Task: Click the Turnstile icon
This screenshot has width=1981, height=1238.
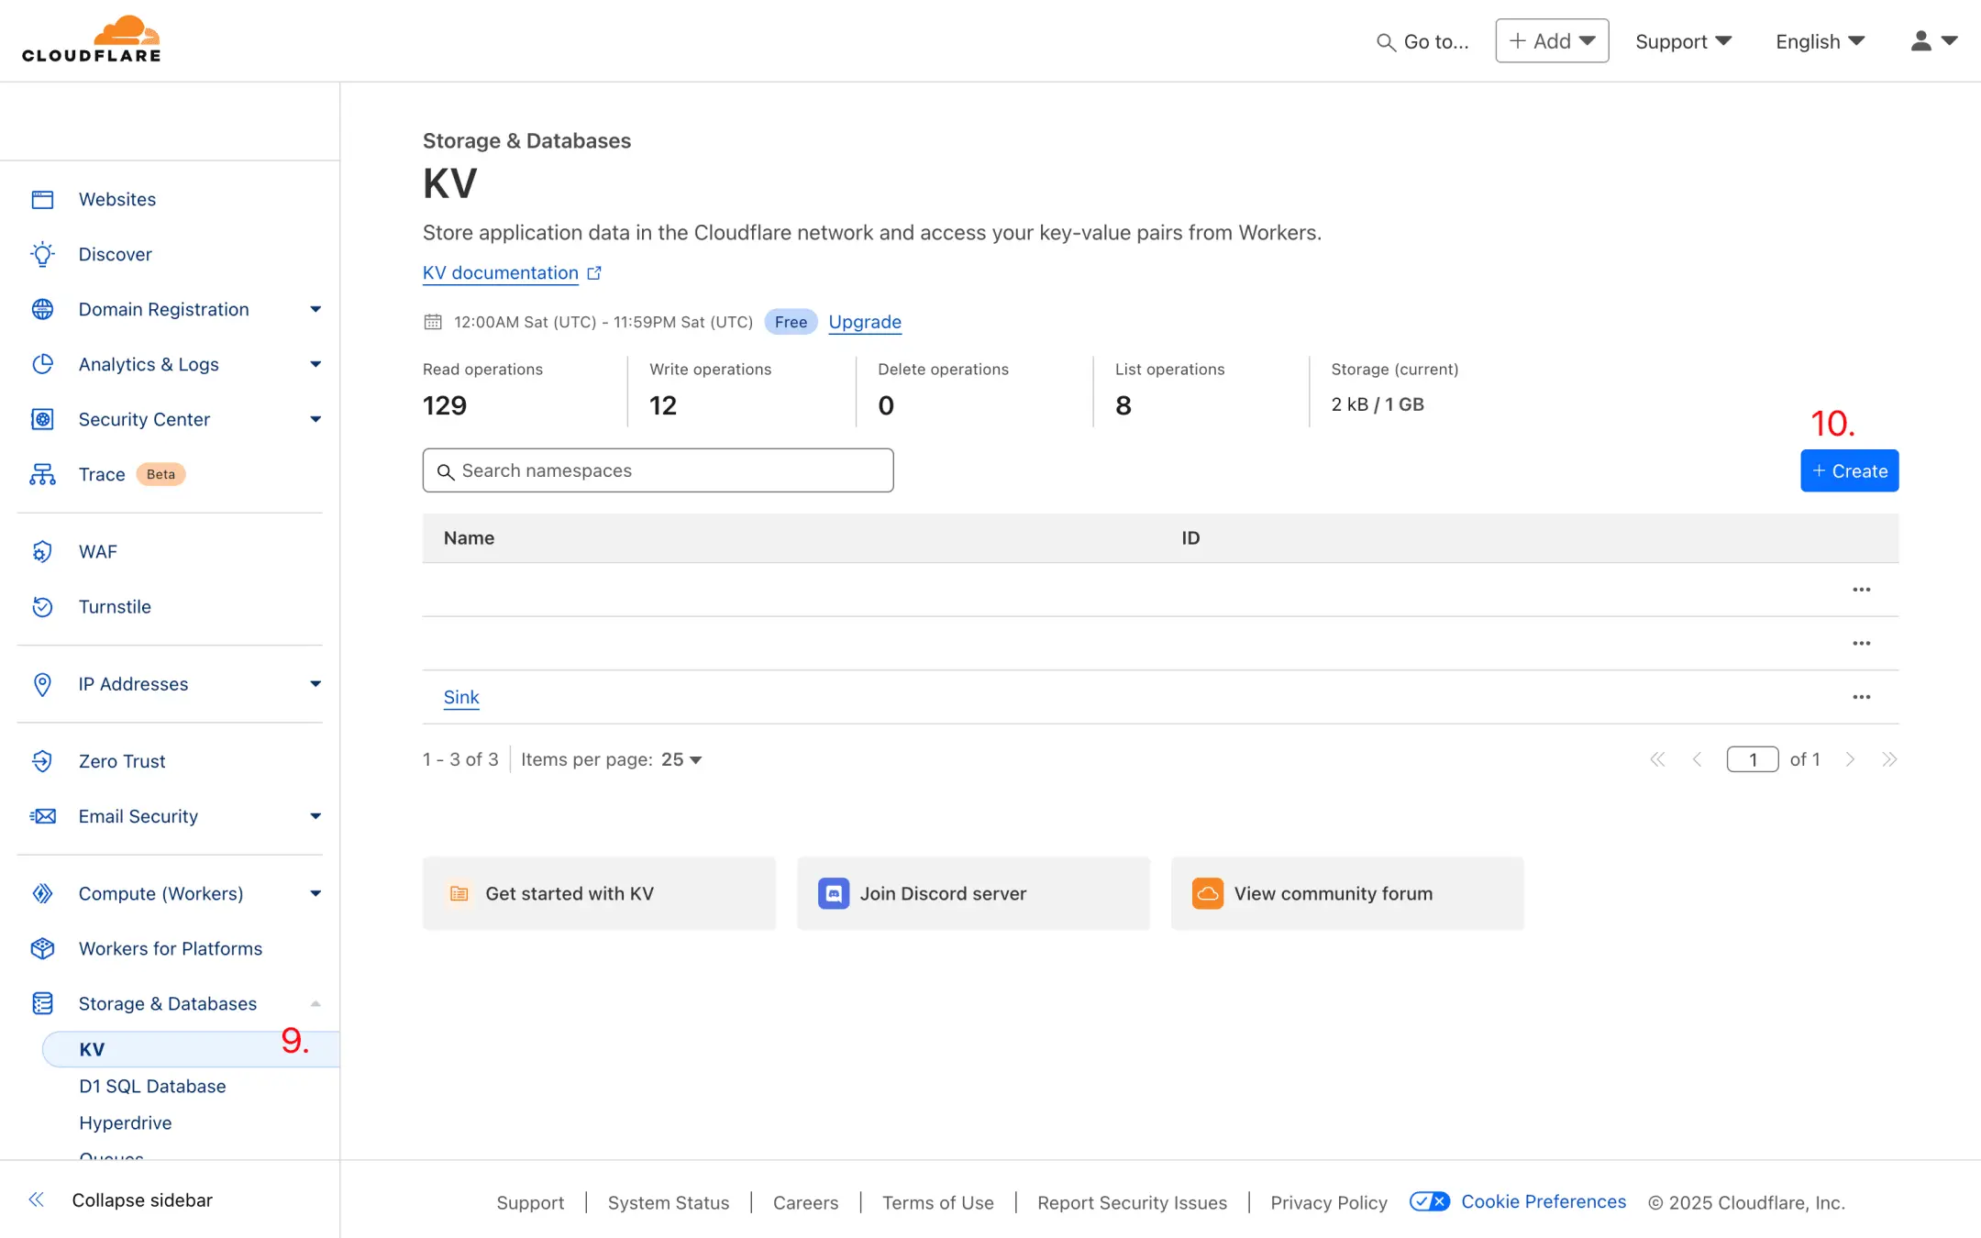Action: (42, 607)
